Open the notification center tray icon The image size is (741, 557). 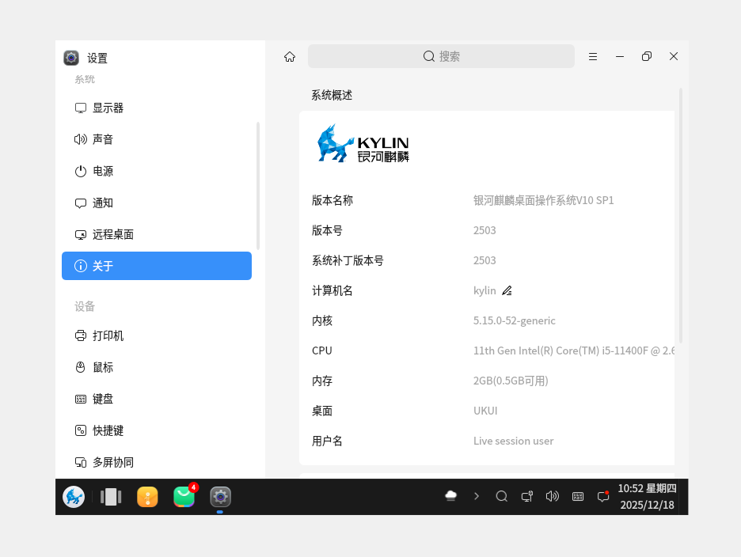click(603, 496)
